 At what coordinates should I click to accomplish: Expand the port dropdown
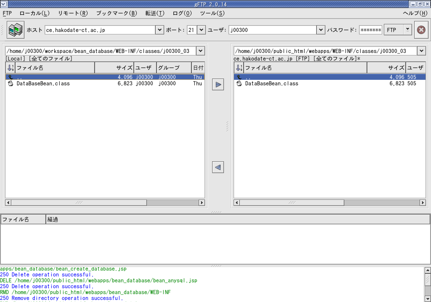(201, 30)
